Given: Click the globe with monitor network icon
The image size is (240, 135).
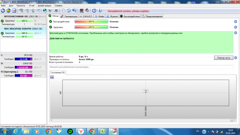Looking at the screenshot, I should [75, 11].
